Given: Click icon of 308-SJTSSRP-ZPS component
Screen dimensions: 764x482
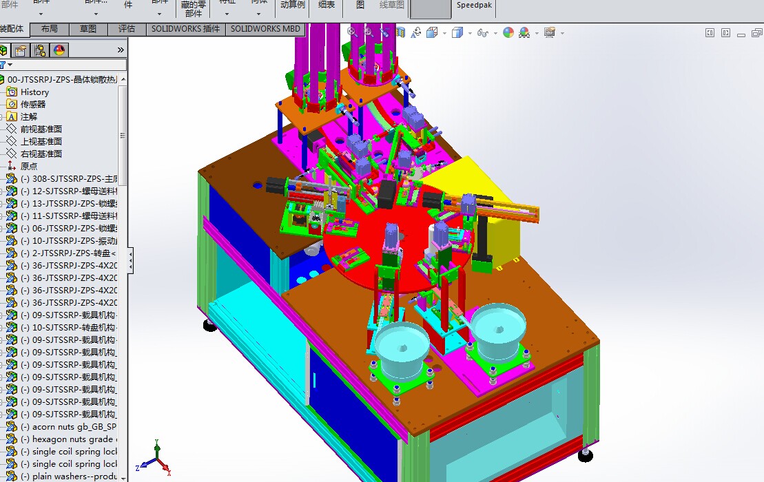Looking at the screenshot, I should tap(12, 178).
